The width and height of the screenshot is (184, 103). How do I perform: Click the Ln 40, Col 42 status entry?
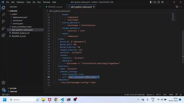(x=134, y=95)
